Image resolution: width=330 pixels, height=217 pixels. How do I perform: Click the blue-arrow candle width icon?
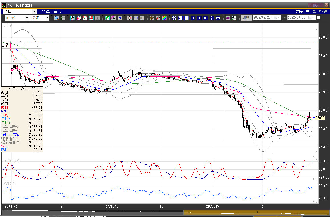[136, 18]
